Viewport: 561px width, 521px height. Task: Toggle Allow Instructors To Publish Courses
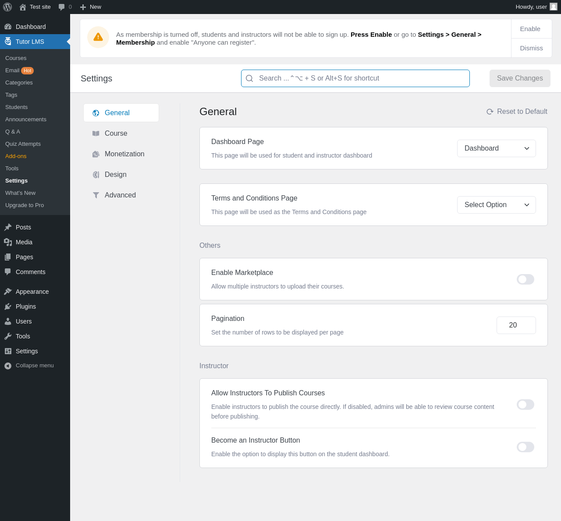(525, 405)
